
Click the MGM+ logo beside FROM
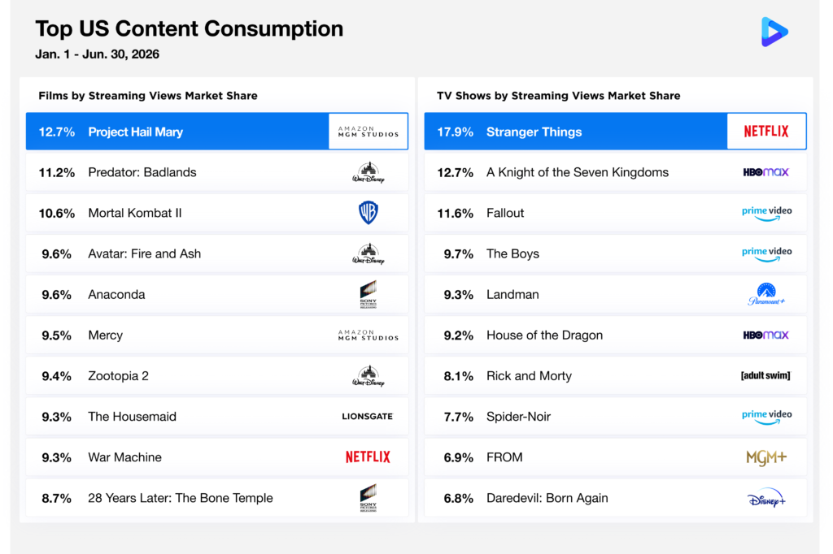point(766,457)
